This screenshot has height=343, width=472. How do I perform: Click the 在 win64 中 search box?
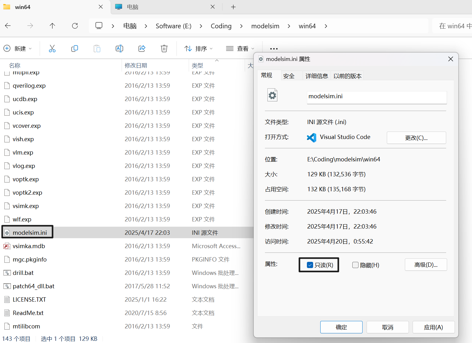click(x=452, y=26)
